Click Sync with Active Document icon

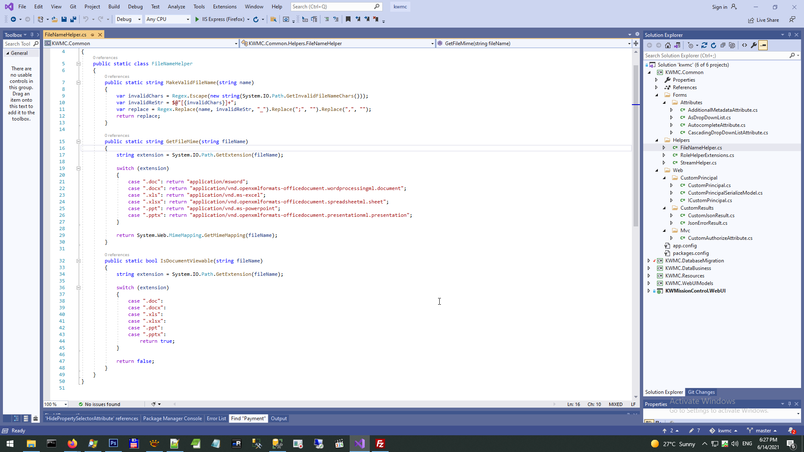(704, 45)
